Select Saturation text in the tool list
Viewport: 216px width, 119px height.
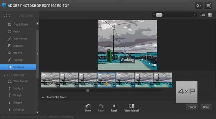point(19,67)
